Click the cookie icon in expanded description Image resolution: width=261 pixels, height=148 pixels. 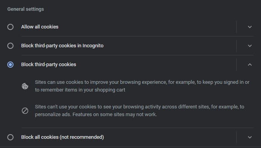point(25,86)
